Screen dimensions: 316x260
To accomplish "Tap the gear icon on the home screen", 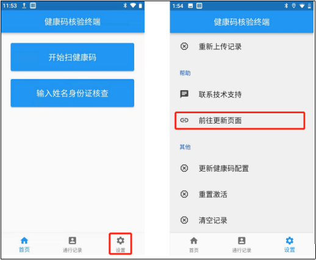I will pos(120,241).
